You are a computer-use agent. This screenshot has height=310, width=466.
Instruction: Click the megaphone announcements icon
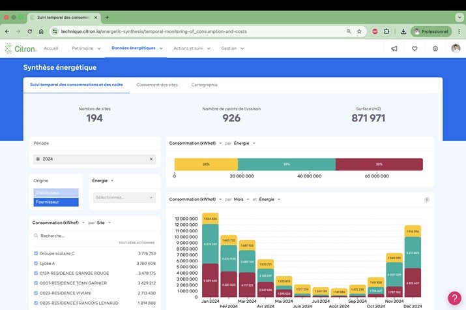(x=394, y=48)
